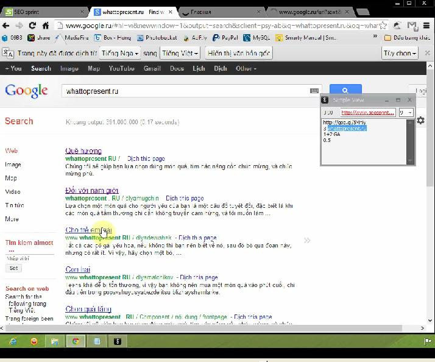The width and height of the screenshot is (435, 362).
Task: Click the Set button in sidebar
Action: pos(13,268)
